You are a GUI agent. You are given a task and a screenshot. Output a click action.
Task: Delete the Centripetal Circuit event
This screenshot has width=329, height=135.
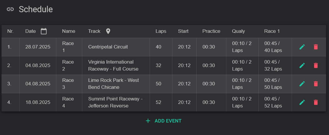316,47
